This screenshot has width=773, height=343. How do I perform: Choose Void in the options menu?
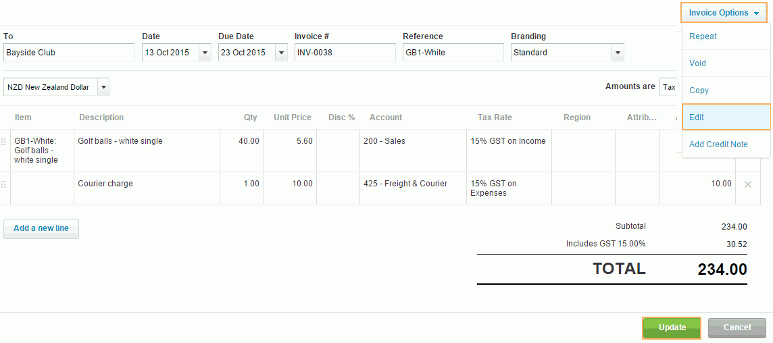697,63
